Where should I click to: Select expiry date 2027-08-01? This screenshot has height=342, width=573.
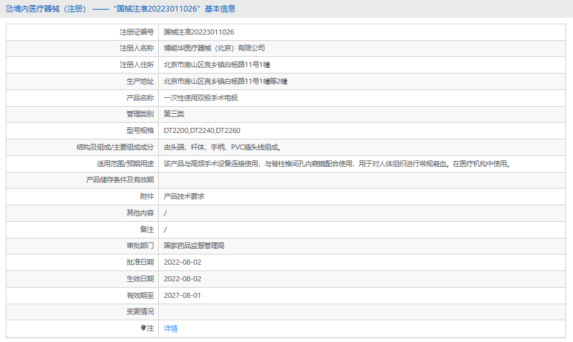coord(182,295)
